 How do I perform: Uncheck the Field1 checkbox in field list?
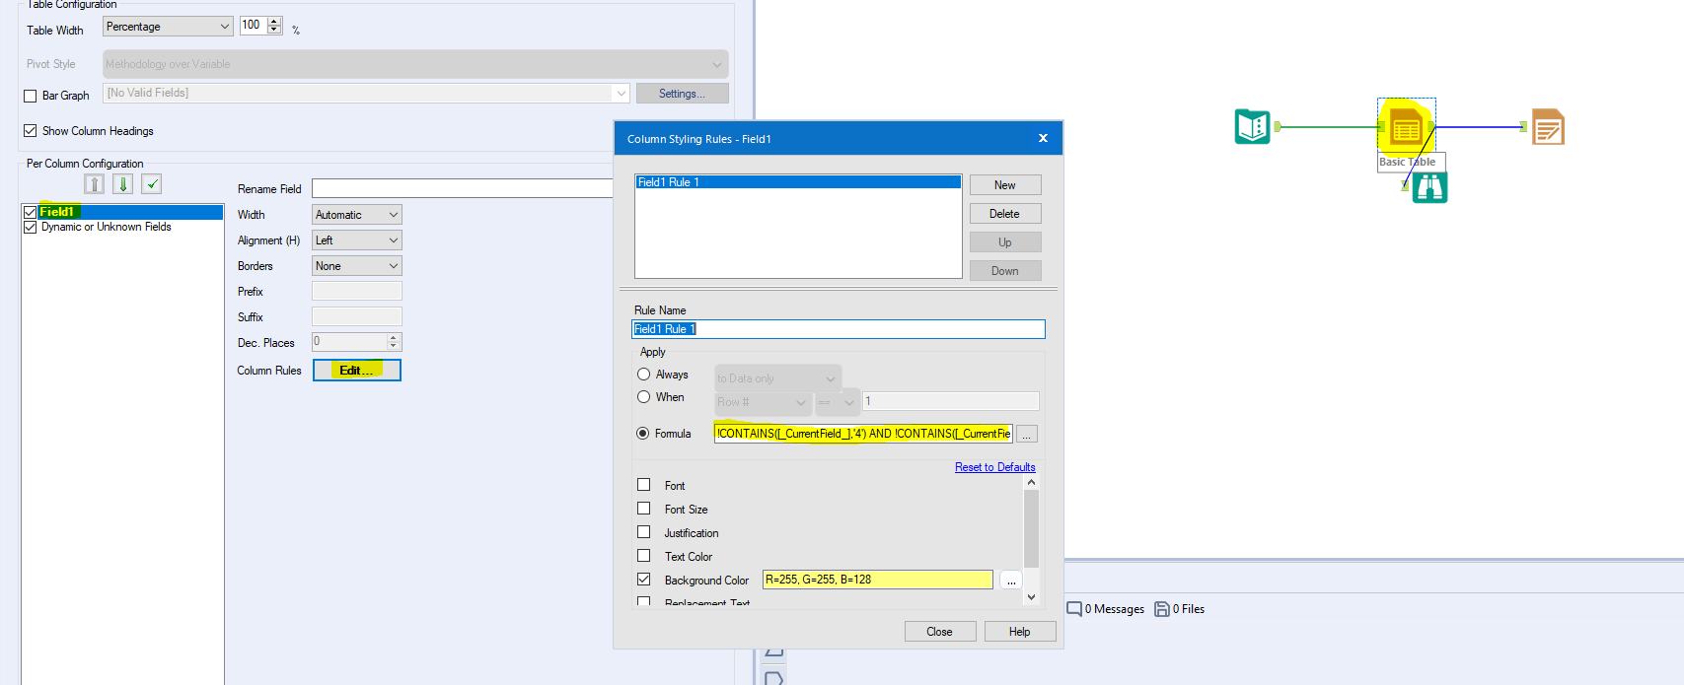pyautogui.click(x=31, y=212)
